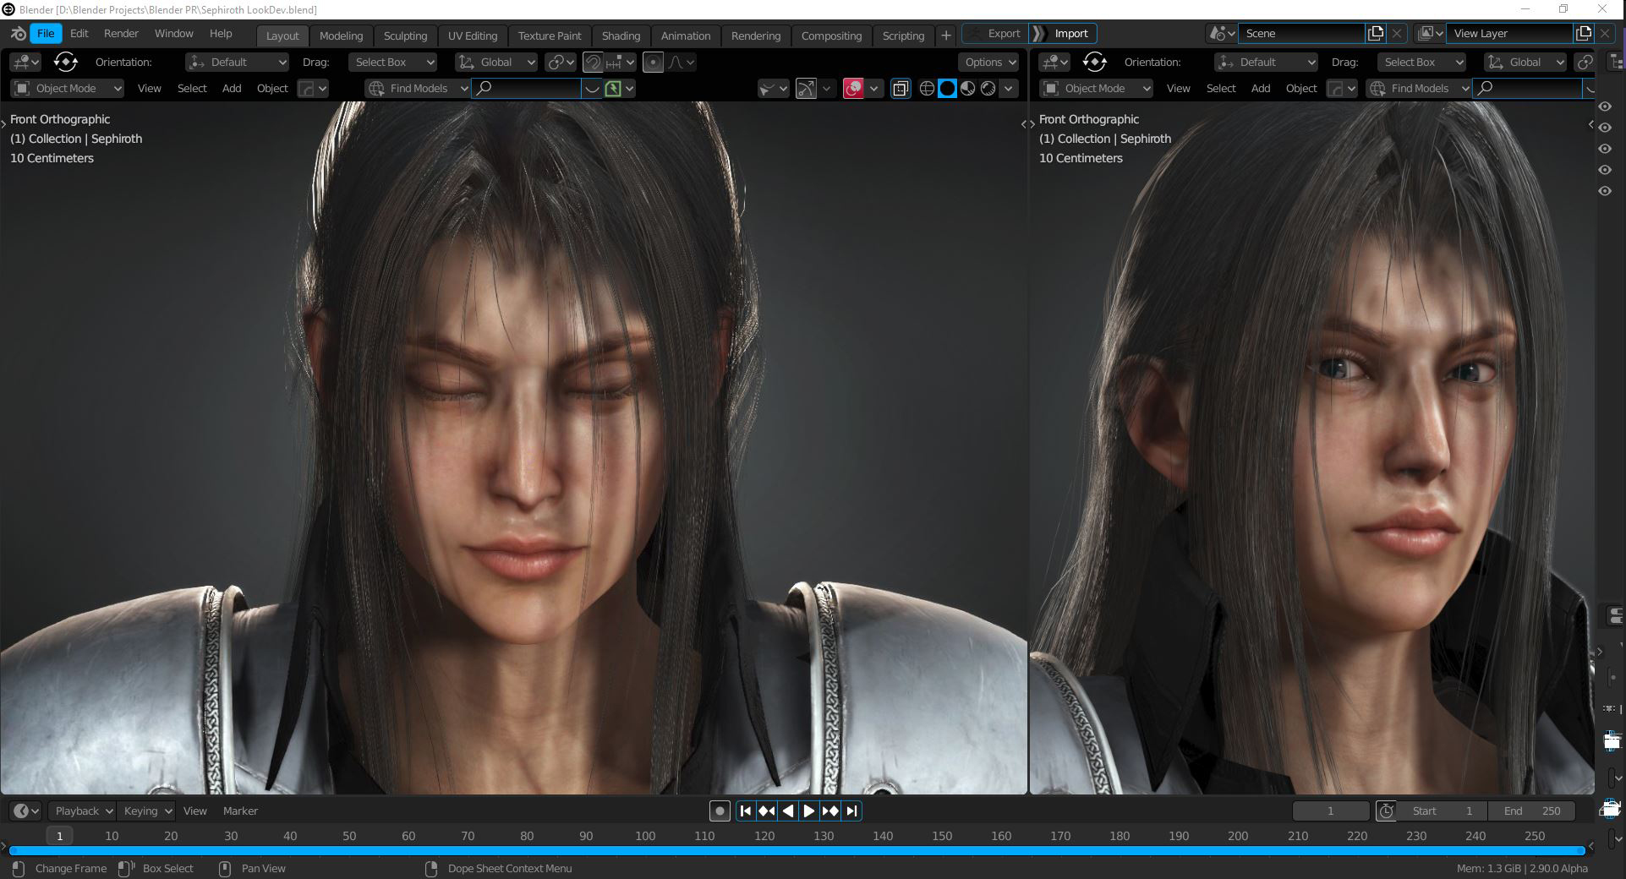Open left viewport object visibility filter icon
This screenshot has height=879, width=1626.
[773, 89]
